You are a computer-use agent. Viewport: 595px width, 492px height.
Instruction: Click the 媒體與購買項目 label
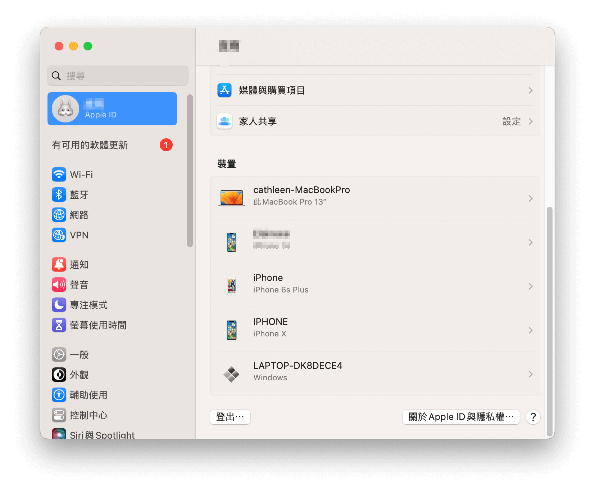click(x=272, y=90)
